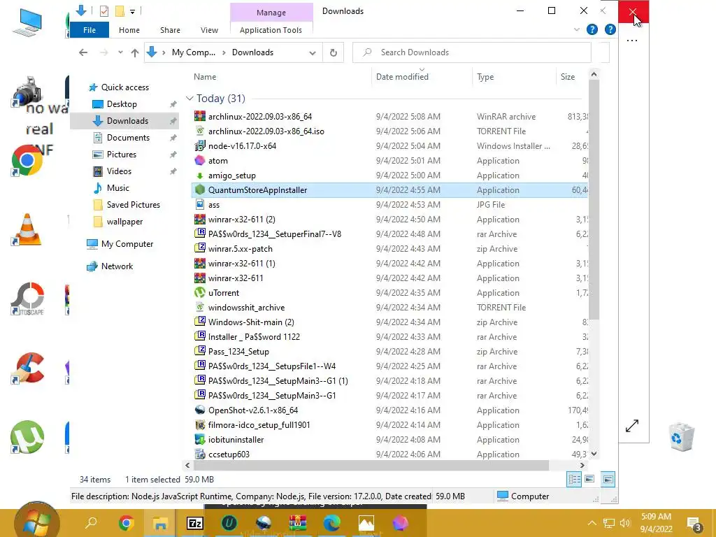
Task: Select Quick access in navigation pane
Action: [124, 87]
